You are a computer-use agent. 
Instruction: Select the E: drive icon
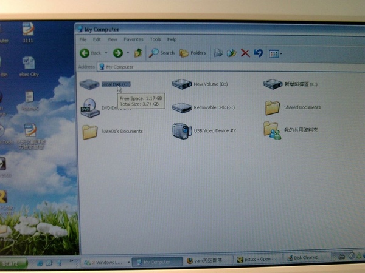tap(273, 84)
